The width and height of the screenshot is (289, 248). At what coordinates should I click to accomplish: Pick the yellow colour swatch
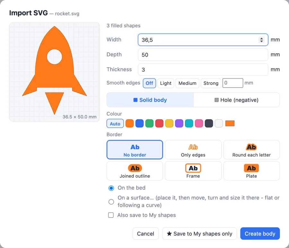tap(169, 124)
